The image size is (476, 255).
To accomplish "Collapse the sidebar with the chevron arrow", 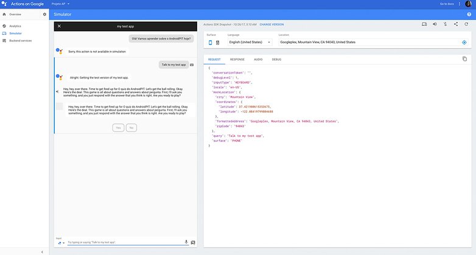I will pos(42,252).
